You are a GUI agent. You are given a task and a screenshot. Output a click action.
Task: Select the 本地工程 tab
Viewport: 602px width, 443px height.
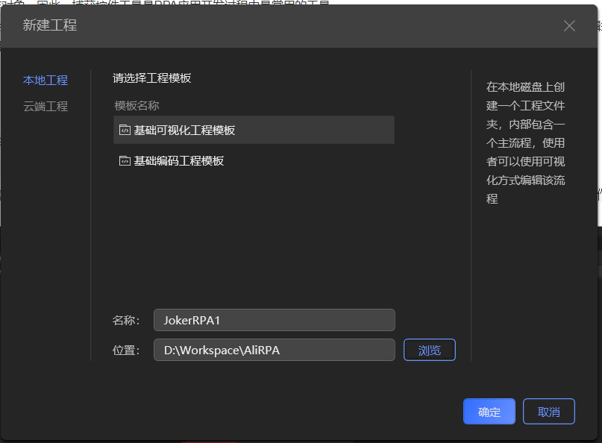[46, 80]
